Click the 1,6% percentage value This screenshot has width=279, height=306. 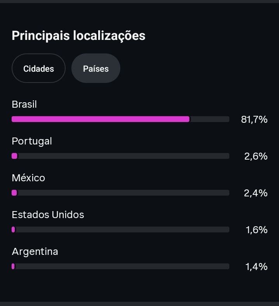point(256,230)
